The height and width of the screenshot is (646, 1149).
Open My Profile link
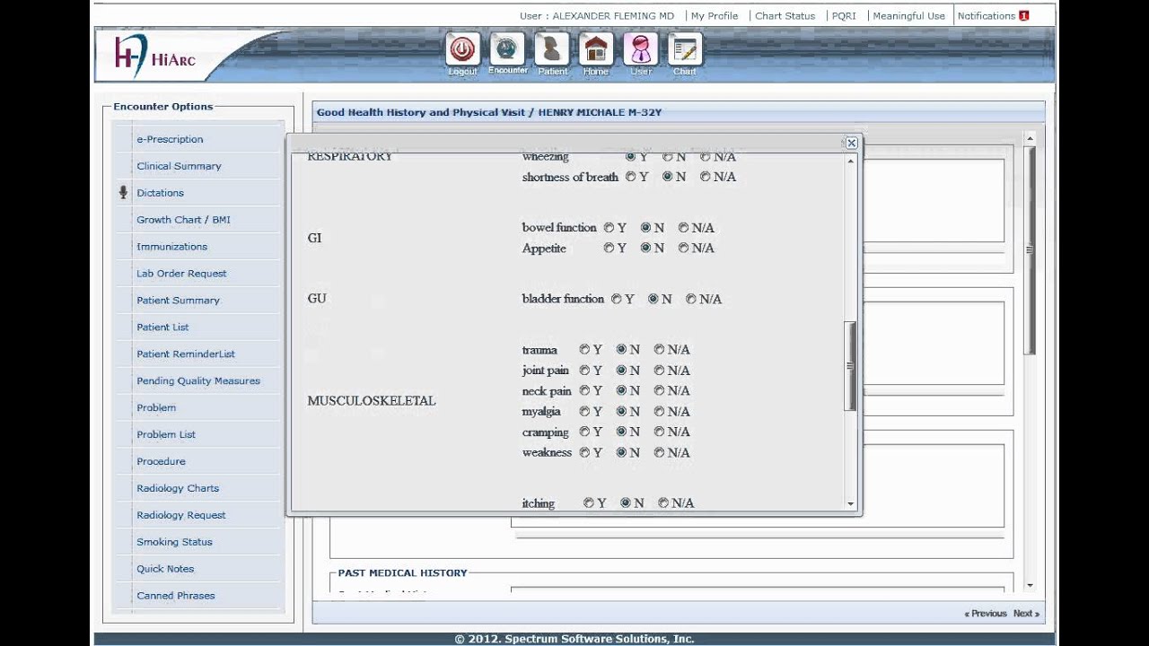click(715, 15)
